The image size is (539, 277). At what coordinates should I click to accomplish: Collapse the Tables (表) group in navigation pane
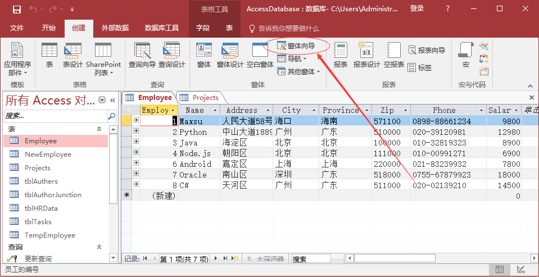point(99,129)
